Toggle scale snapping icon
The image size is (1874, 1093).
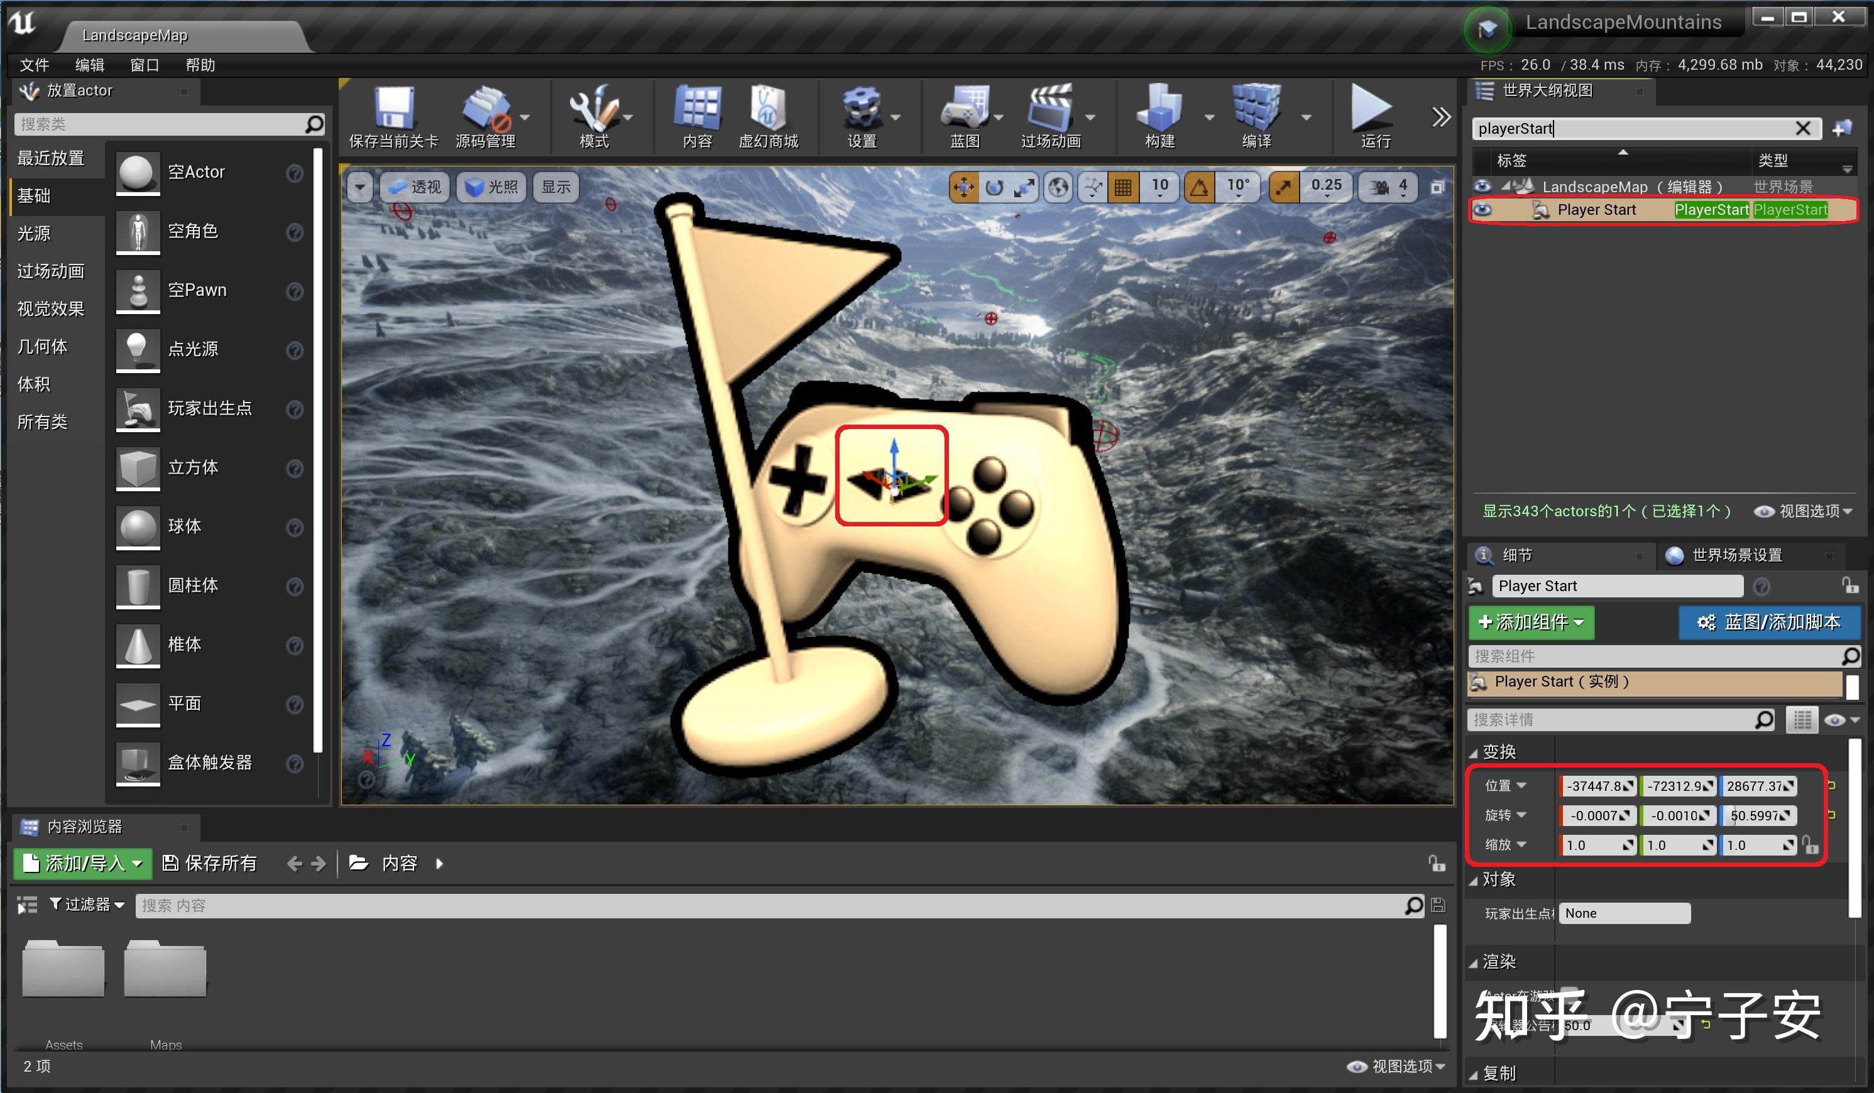[x=1285, y=187]
